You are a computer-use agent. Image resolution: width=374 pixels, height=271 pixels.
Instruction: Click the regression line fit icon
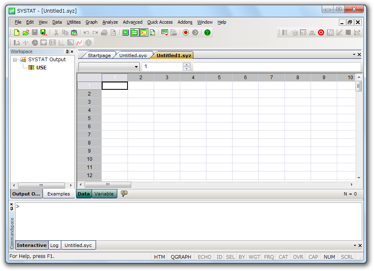pos(339,32)
